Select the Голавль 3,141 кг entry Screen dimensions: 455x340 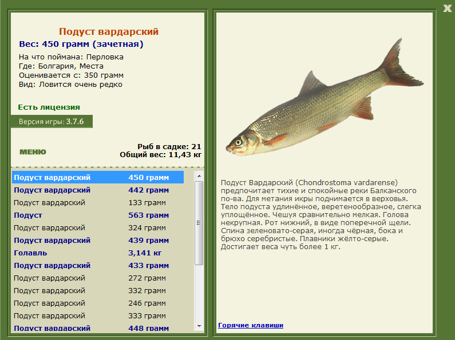click(98, 253)
